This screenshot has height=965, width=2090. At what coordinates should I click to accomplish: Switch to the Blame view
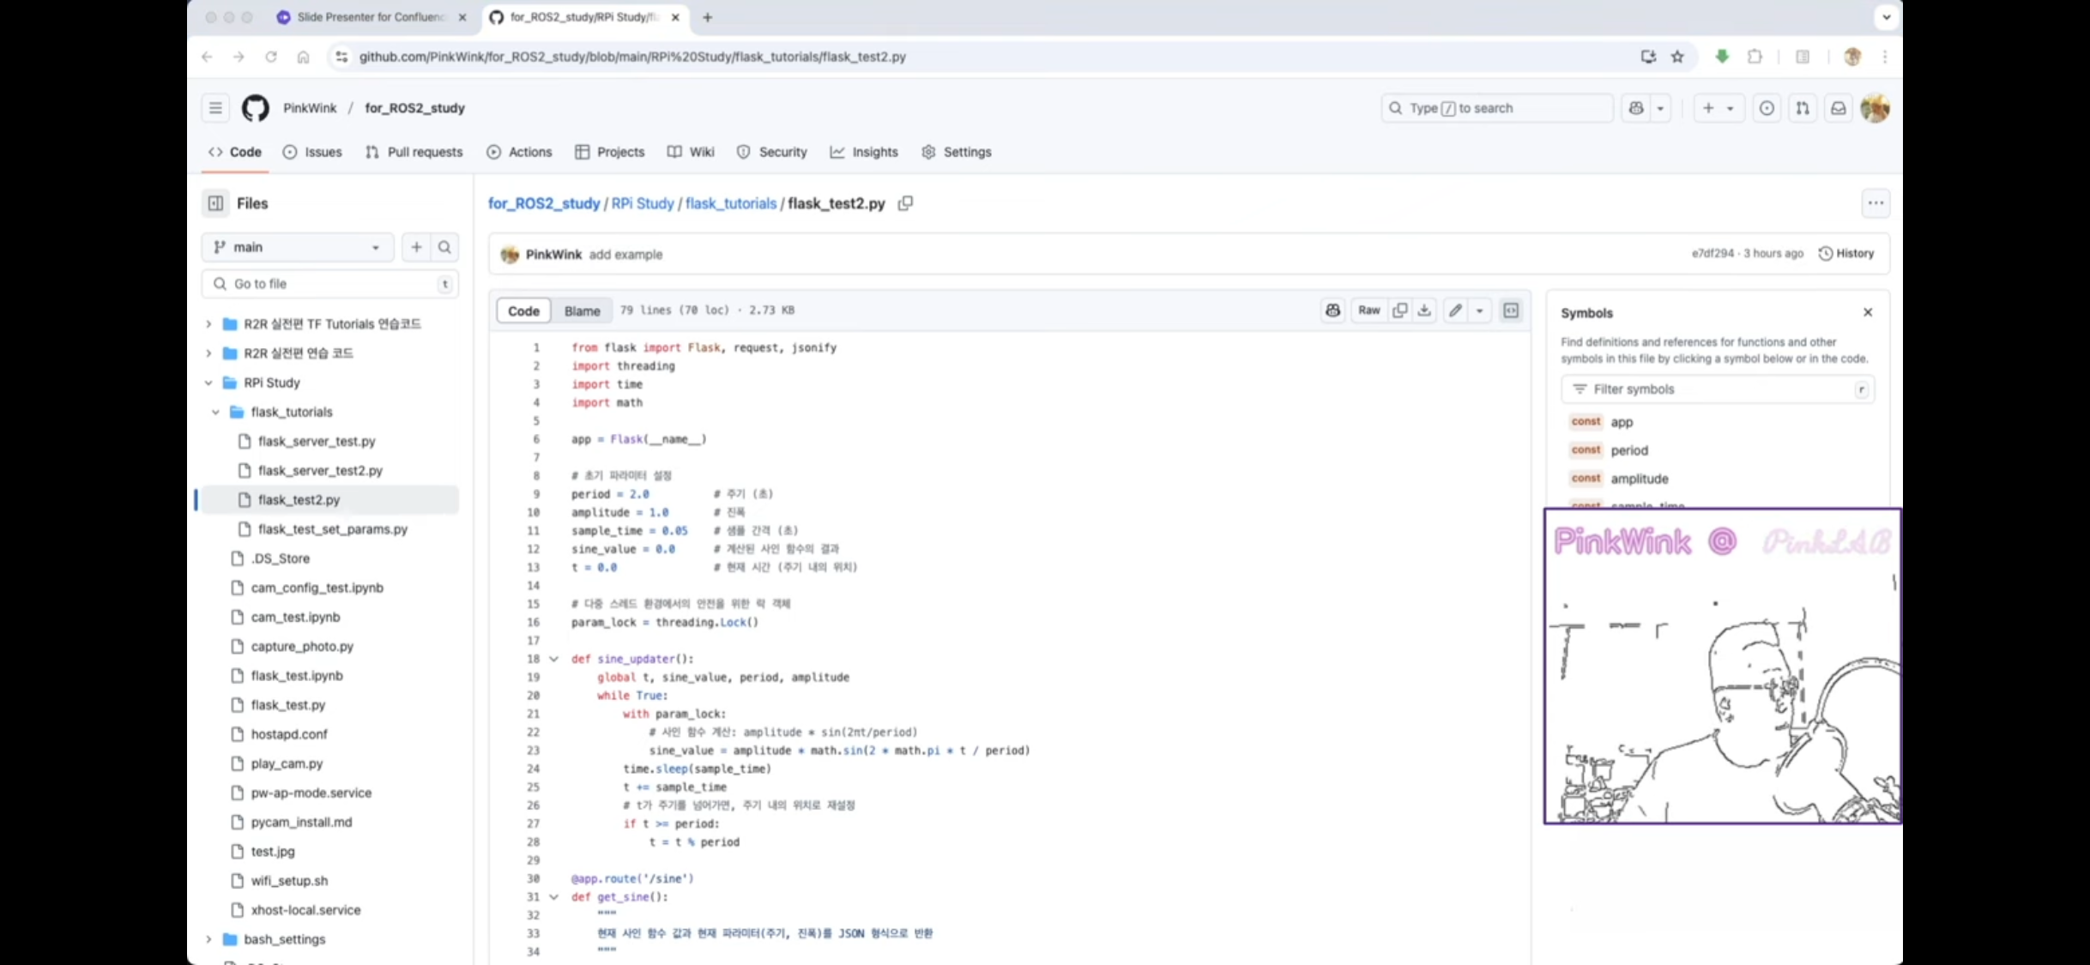pos(582,311)
